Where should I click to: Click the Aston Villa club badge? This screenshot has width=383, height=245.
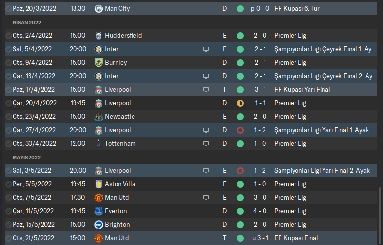99,184
